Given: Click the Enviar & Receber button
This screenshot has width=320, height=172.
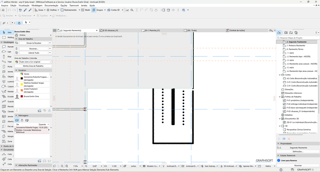Looking at the screenshot, I should point(34,43).
